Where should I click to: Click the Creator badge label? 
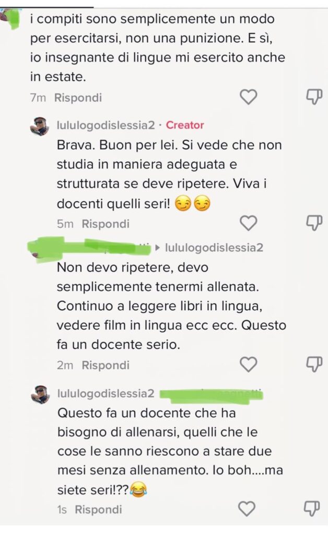pos(185,125)
